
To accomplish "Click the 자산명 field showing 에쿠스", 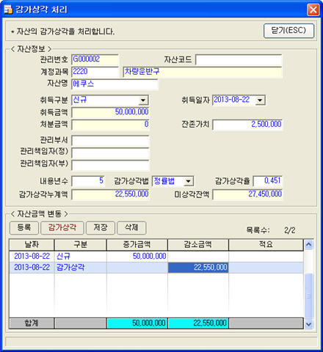I will [x=115, y=84].
